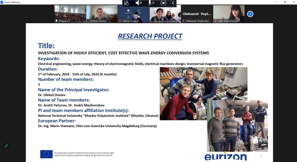Select Oleksii Duniev's video thumbnail
The width and height of the screenshot is (297, 162).
click(102, 14)
